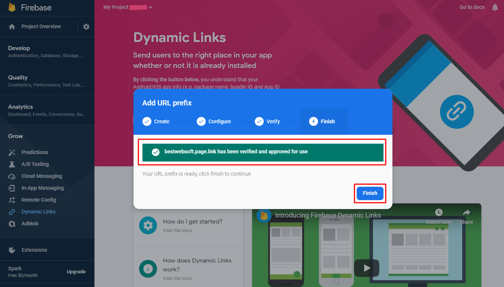Select A/B Testing in the sidebar
The width and height of the screenshot is (504, 287).
coord(35,164)
